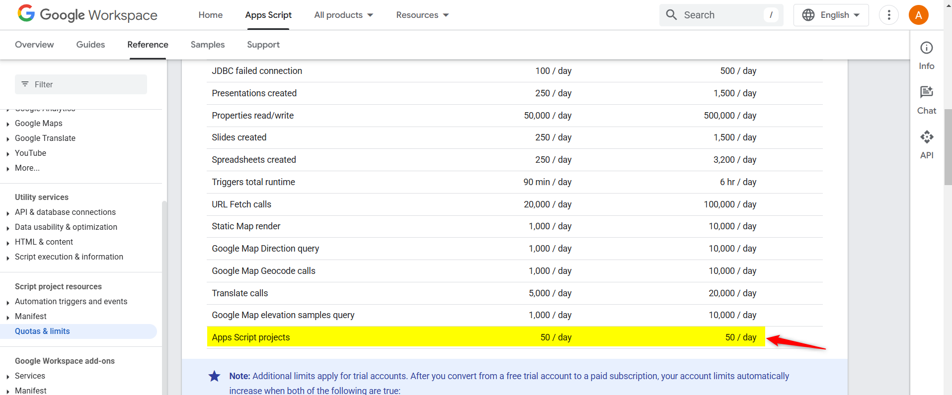Expand API & database connections
Viewport: 952px width, 395px height.
pyautogui.click(x=7, y=213)
